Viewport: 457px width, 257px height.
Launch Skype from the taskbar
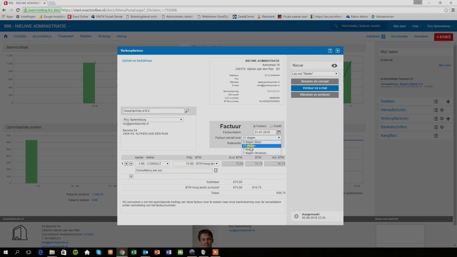coord(99,252)
